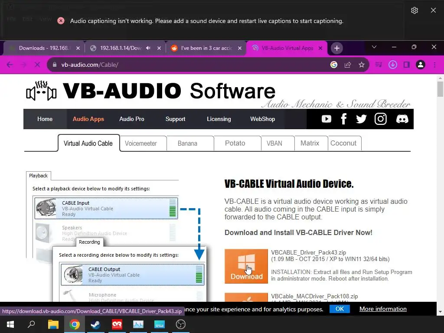Screen dimensions: 444x333
Task: Open the live captions taskbar icon
Action: click(160, 324)
